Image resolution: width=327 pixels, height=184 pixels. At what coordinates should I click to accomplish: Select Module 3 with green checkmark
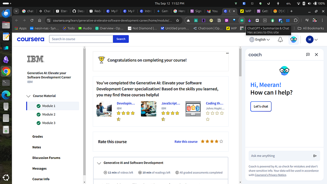49,123
